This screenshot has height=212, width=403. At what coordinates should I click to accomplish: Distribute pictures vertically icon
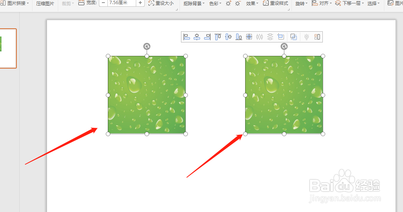270,37
